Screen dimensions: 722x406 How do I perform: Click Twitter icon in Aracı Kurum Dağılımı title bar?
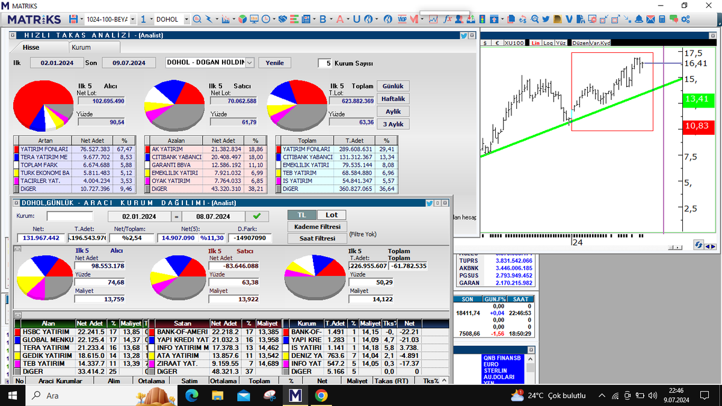430,203
